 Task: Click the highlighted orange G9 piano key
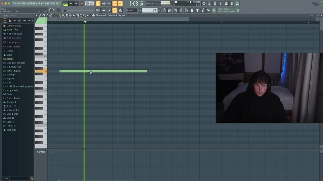click(41, 71)
